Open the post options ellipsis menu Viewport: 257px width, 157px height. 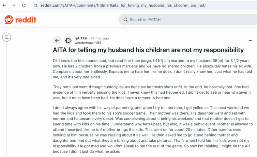click(250, 40)
